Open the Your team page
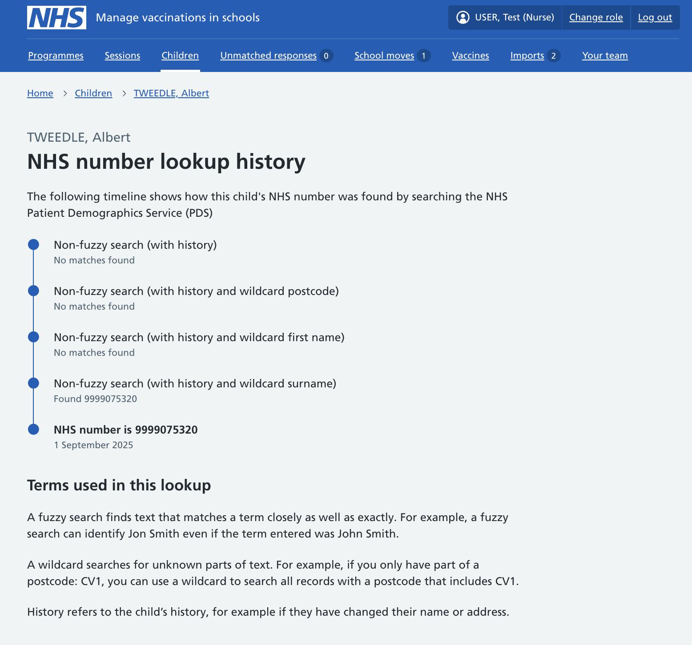The height and width of the screenshot is (645, 692). click(x=605, y=56)
